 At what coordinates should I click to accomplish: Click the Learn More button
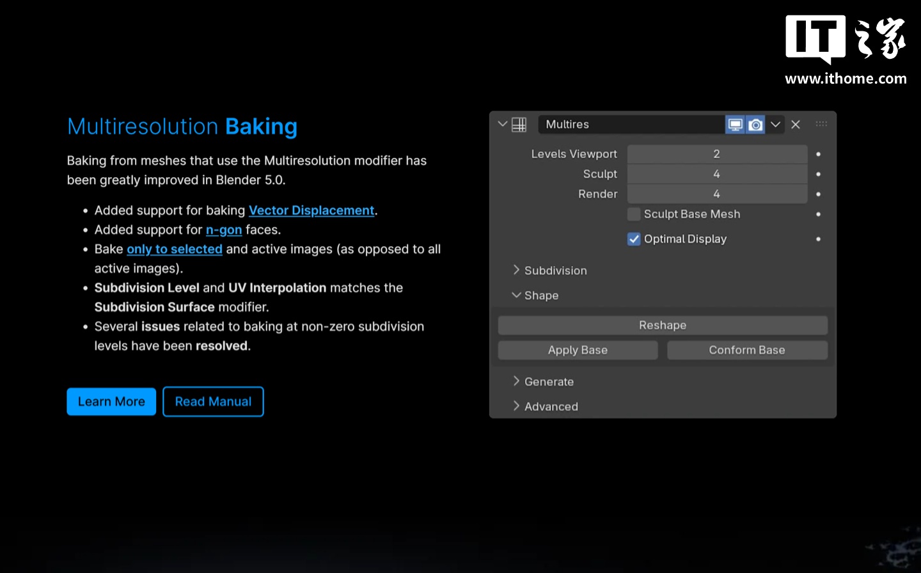coord(111,402)
